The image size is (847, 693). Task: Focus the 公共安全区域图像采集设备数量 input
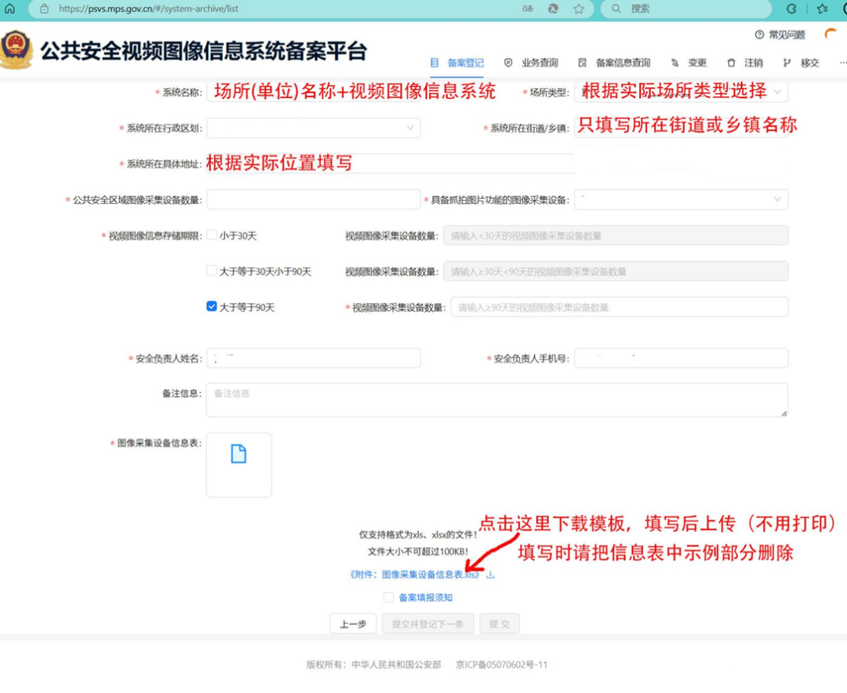pyautogui.click(x=314, y=199)
